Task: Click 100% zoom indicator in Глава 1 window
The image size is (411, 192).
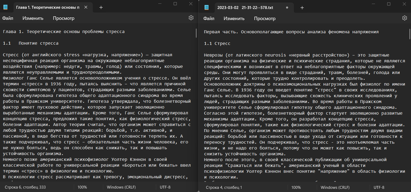Action: coord(82,187)
